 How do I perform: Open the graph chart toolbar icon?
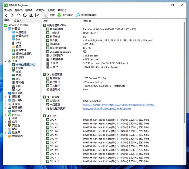pyautogui.click(x=37, y=15)
